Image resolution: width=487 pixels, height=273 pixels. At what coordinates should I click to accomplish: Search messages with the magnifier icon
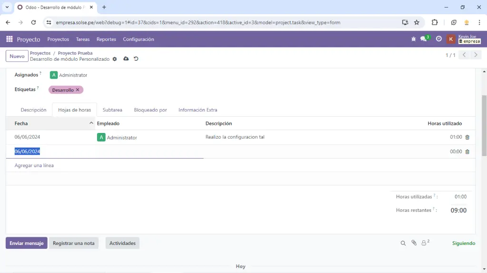tap(403, 243)
